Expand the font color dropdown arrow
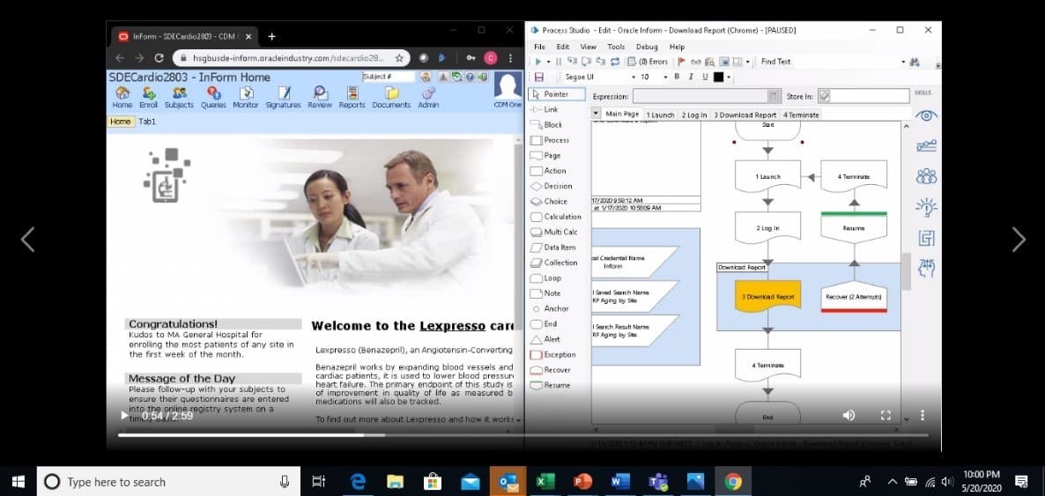 729,78
